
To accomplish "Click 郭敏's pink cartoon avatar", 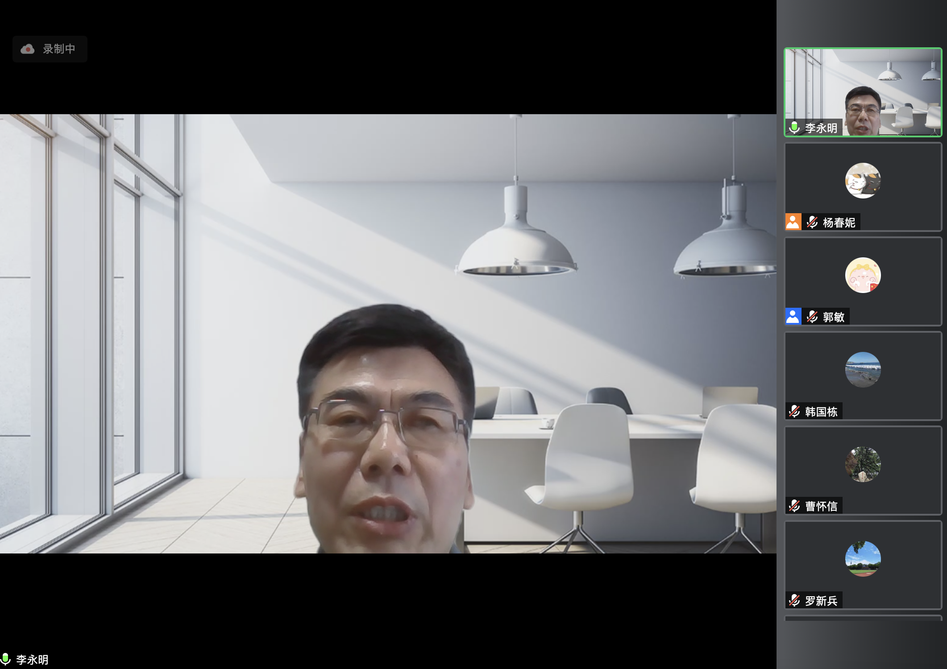I will click(x=863, y=275).
